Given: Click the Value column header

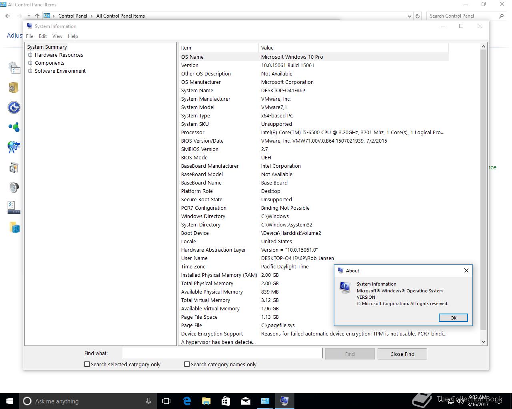Looking at the screenshot, I should [x=354, y=48].
